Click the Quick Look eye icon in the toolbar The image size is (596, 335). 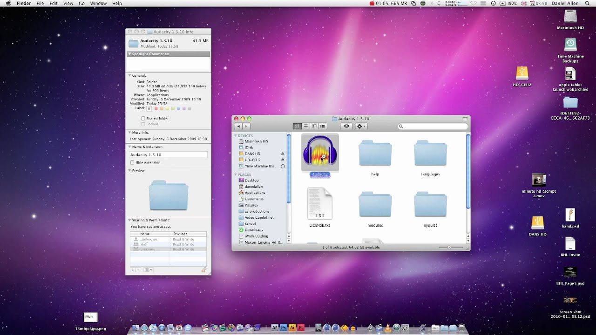tap(345, 126)
